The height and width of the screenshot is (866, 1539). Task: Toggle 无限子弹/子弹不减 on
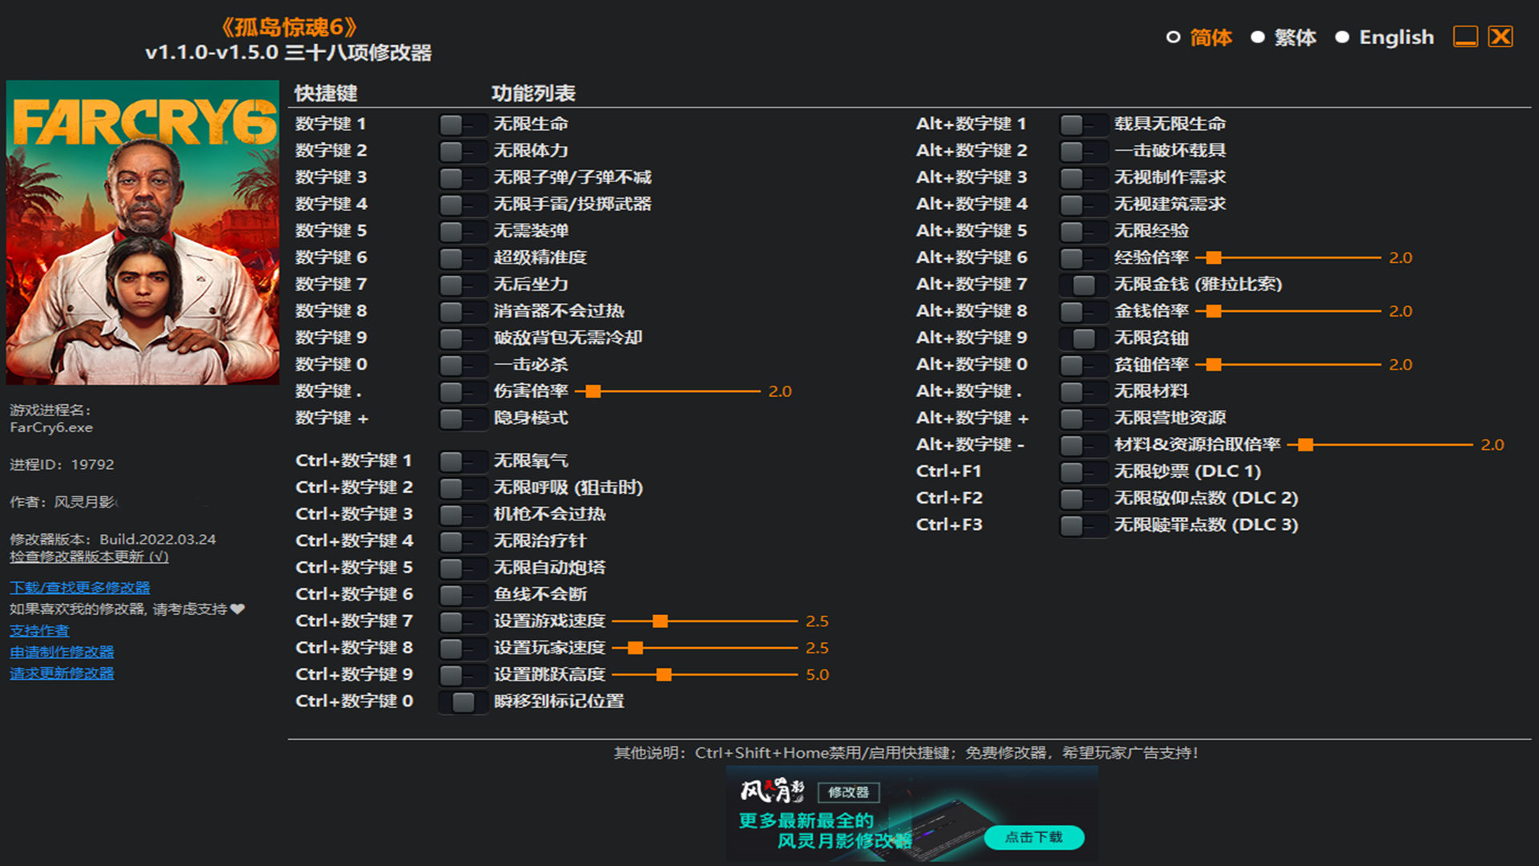[x=463, y=177]
